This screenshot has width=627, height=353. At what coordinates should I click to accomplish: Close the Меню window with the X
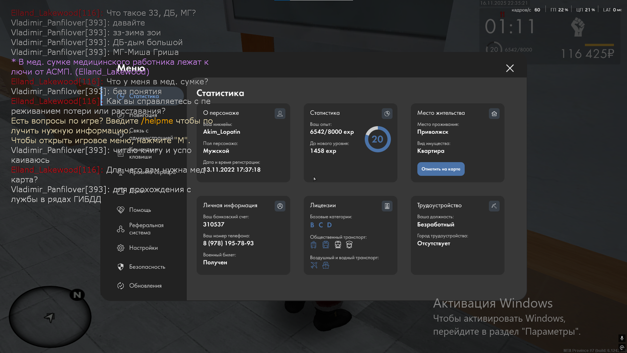[x=510, y=68]
